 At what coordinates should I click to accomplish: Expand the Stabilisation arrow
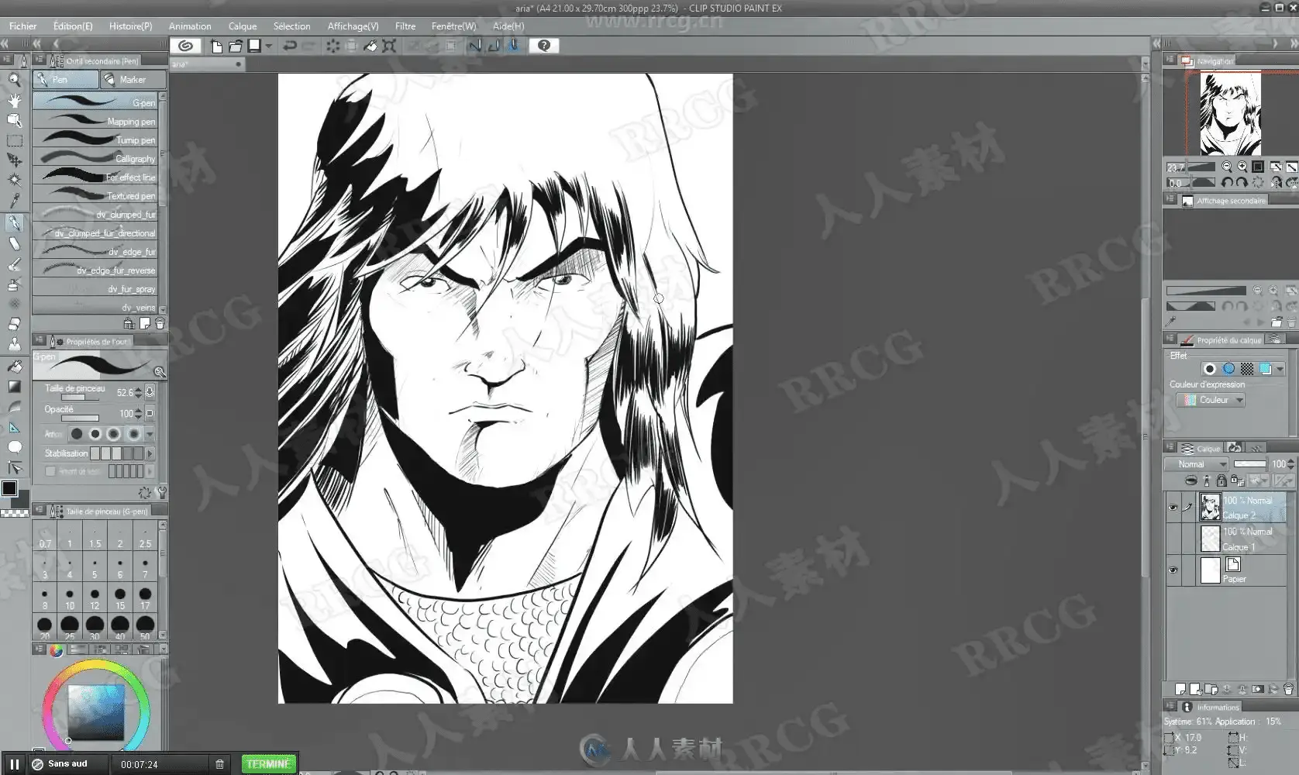[150, 453]
